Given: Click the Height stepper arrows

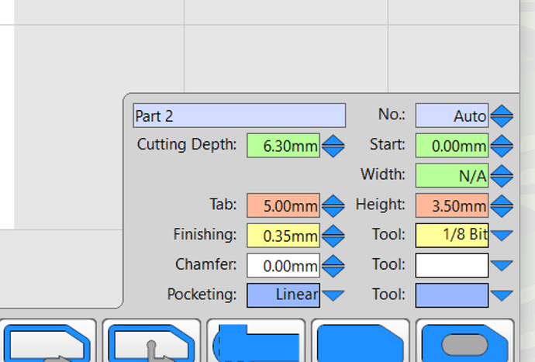Looking at the screenshot, I should (502, 206).
